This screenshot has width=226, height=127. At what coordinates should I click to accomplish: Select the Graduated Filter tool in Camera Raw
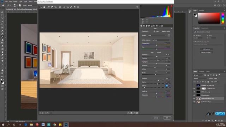click(x=75, y=7)
